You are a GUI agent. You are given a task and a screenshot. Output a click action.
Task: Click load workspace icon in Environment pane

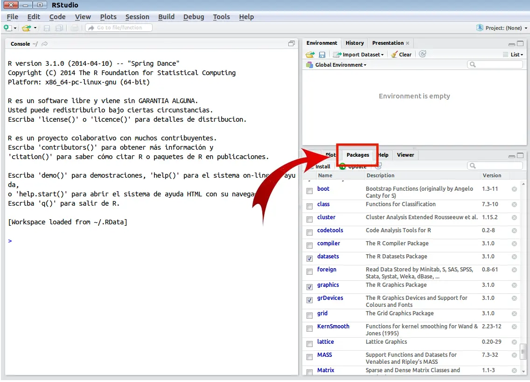pyautogui.click(x=310, y=55)
